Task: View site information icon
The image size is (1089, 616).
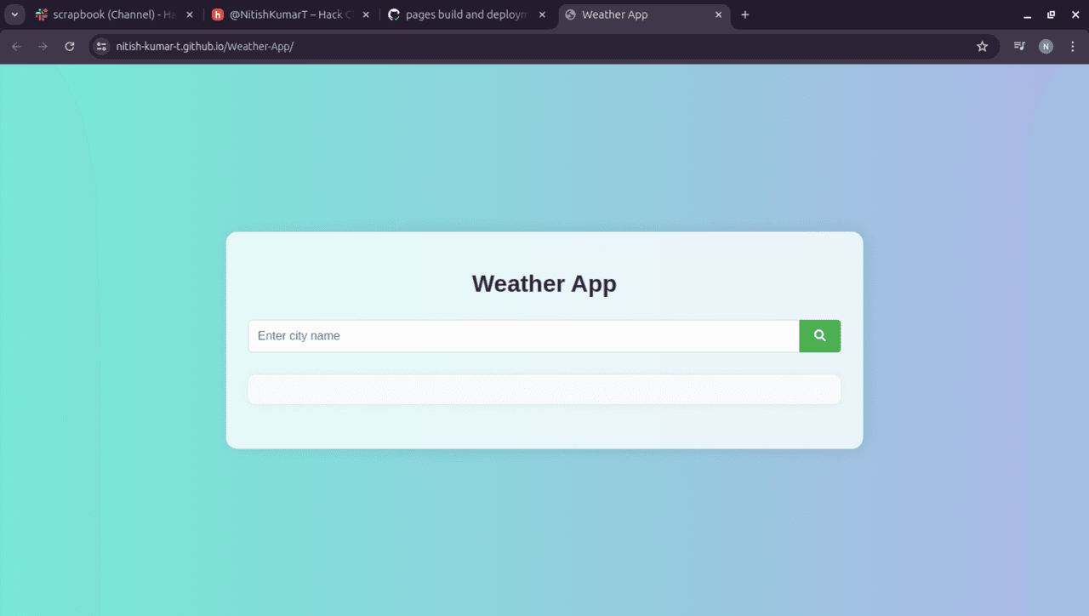Action: (x=101, y=47)
